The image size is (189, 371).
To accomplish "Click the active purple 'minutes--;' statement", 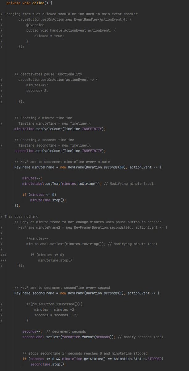I will click(32, 178).
